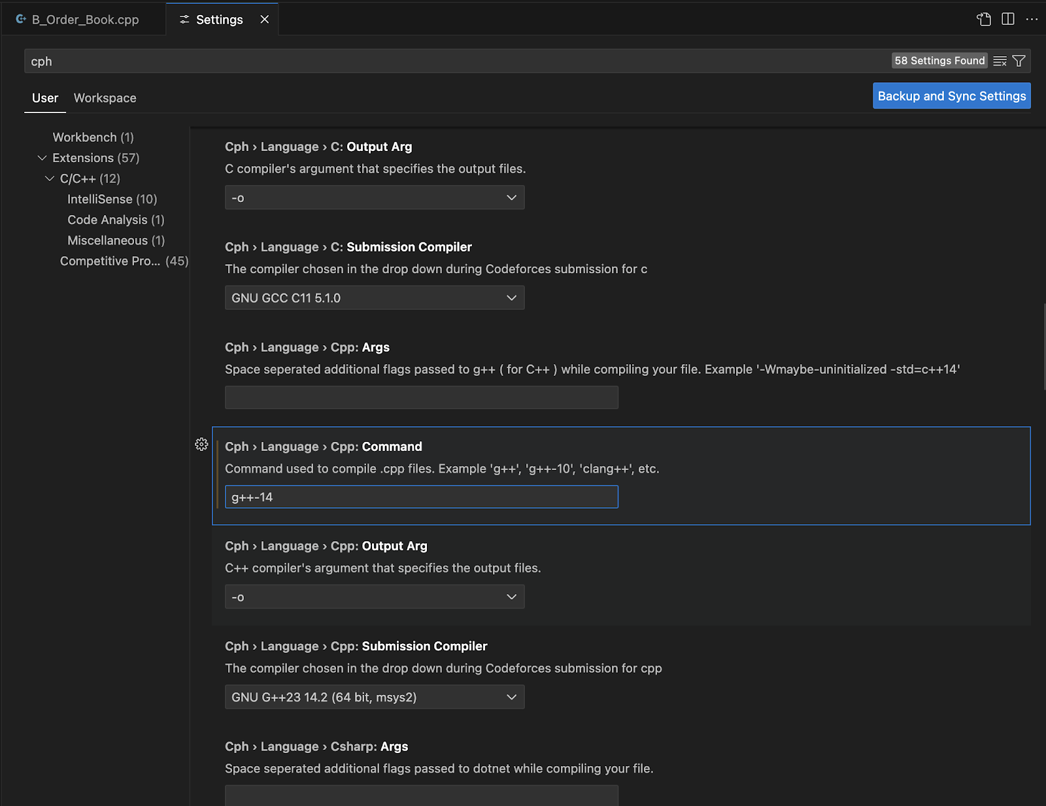
Task: Click Backup and Sync Settings button
Action: point(952,96)
